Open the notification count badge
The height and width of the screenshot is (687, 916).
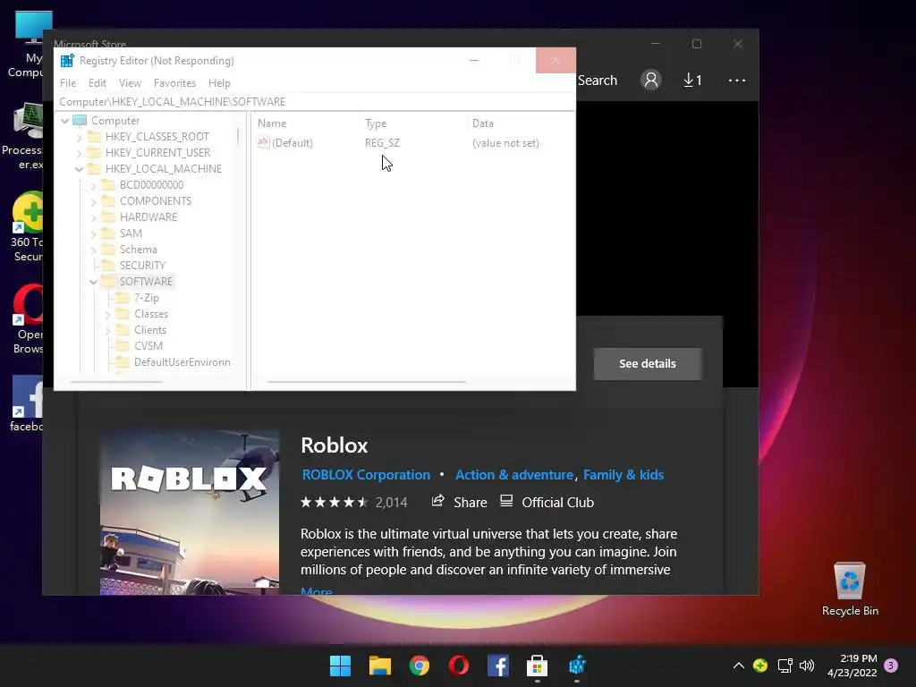(891, 666)
